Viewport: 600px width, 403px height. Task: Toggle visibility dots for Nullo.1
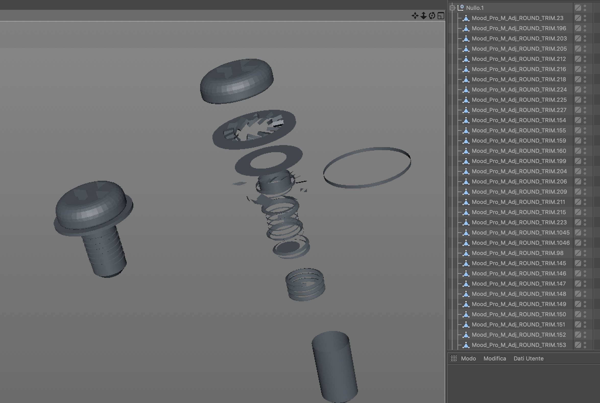585,8
